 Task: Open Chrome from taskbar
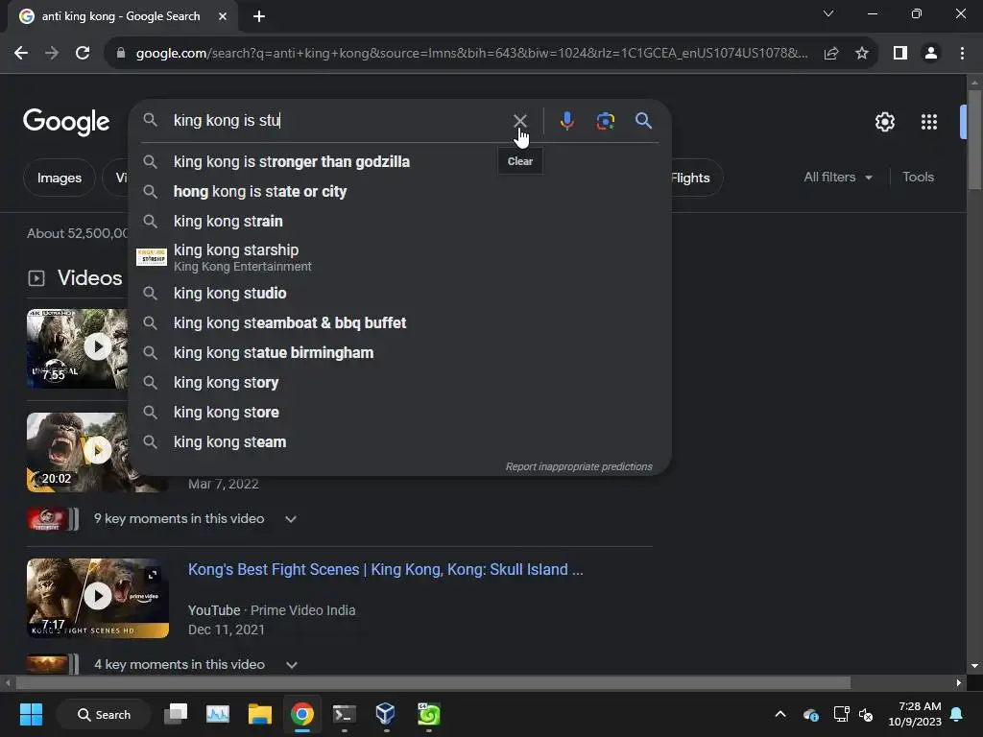point(302,714)
